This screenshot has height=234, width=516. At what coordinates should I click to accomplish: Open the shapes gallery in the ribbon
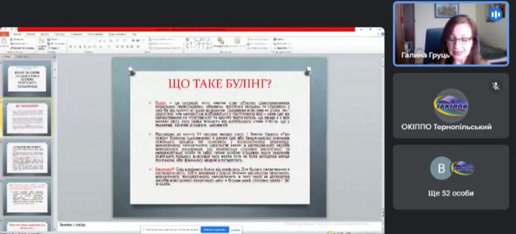[197, 43]
